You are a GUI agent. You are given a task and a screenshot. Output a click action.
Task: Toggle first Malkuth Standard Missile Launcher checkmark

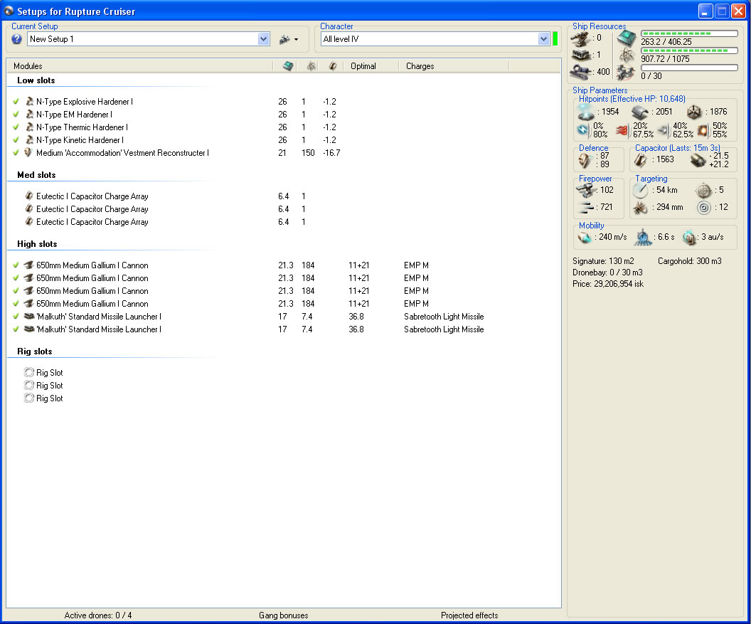coord(16,317)
